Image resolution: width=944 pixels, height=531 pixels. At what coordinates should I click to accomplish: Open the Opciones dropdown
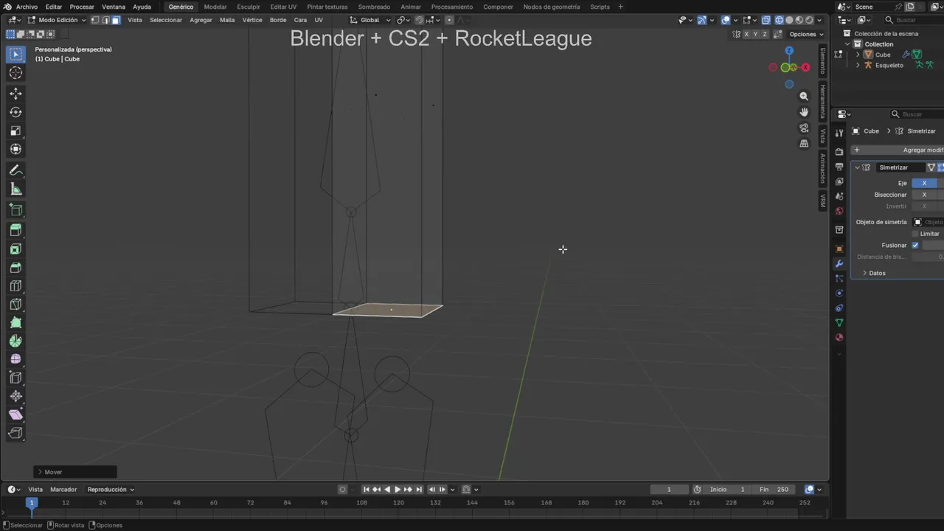[806, 34]
